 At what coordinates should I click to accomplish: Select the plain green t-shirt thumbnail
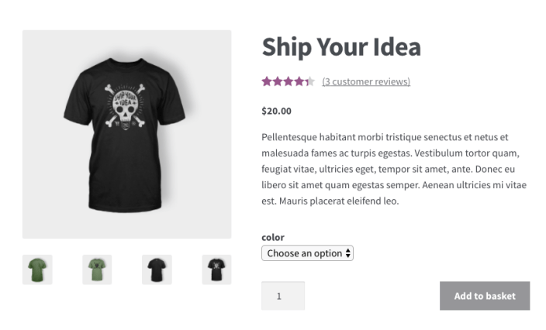coord(37,270)
